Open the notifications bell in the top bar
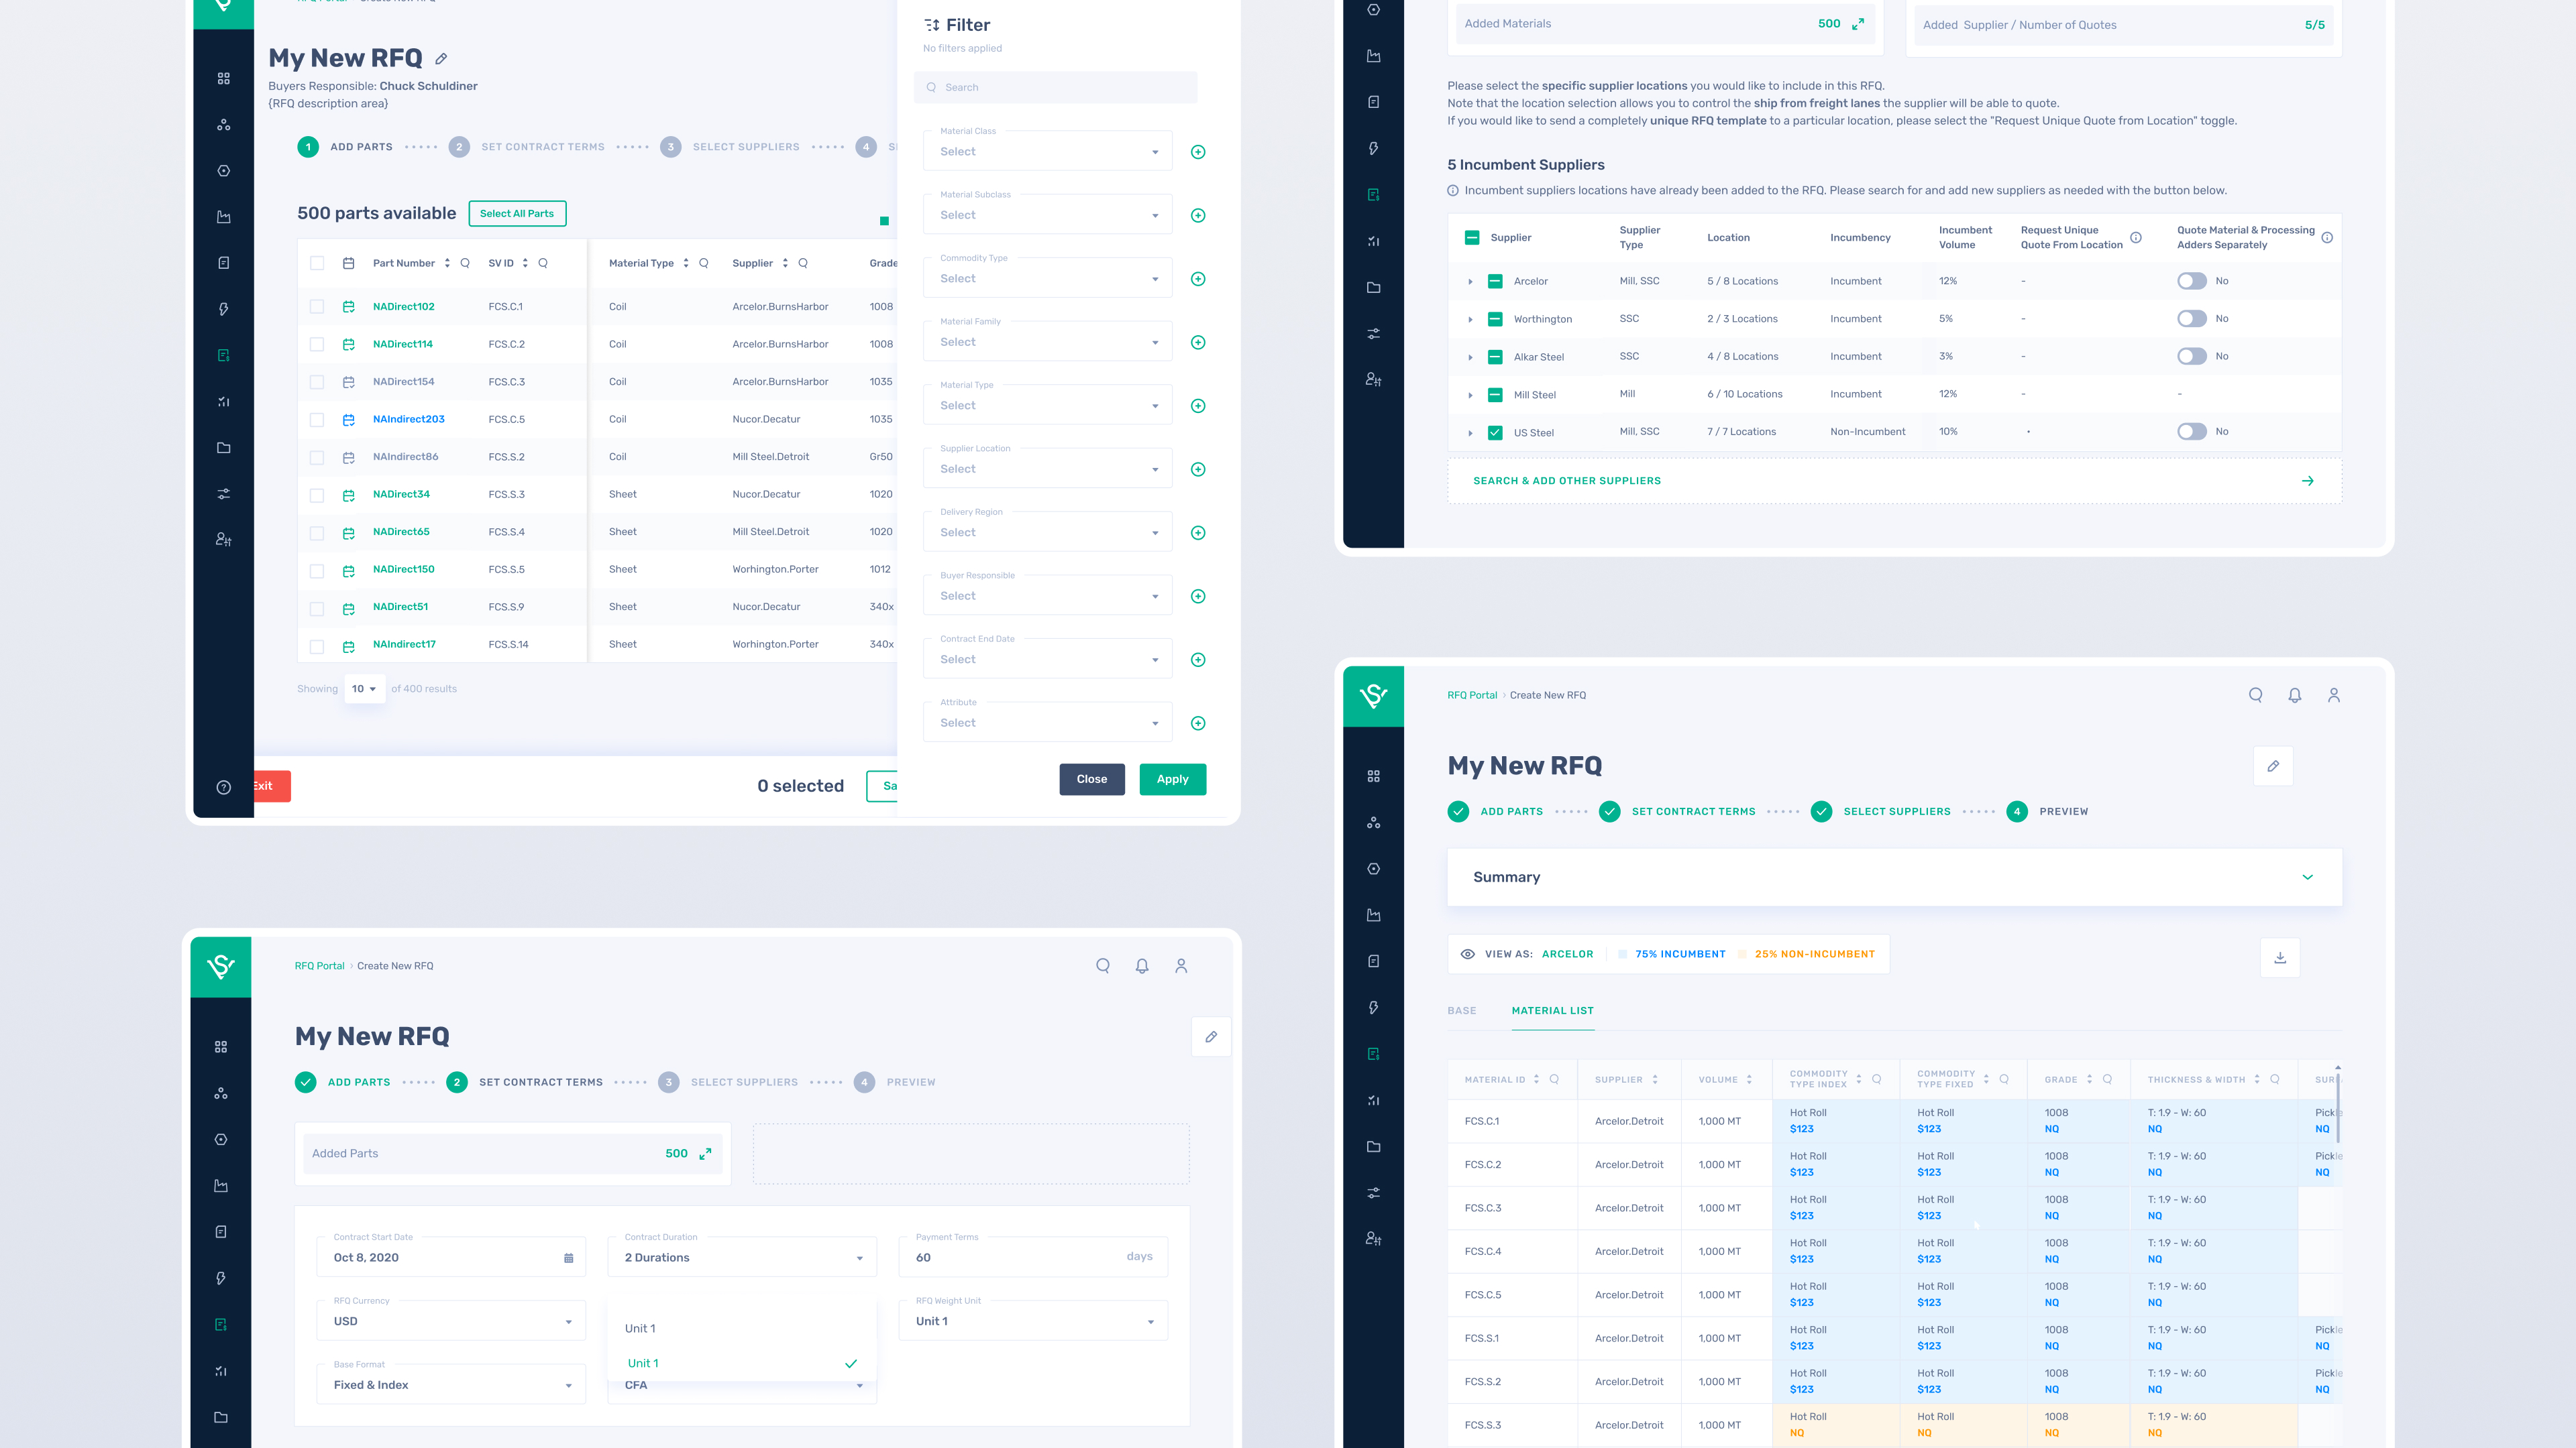 2295,695
